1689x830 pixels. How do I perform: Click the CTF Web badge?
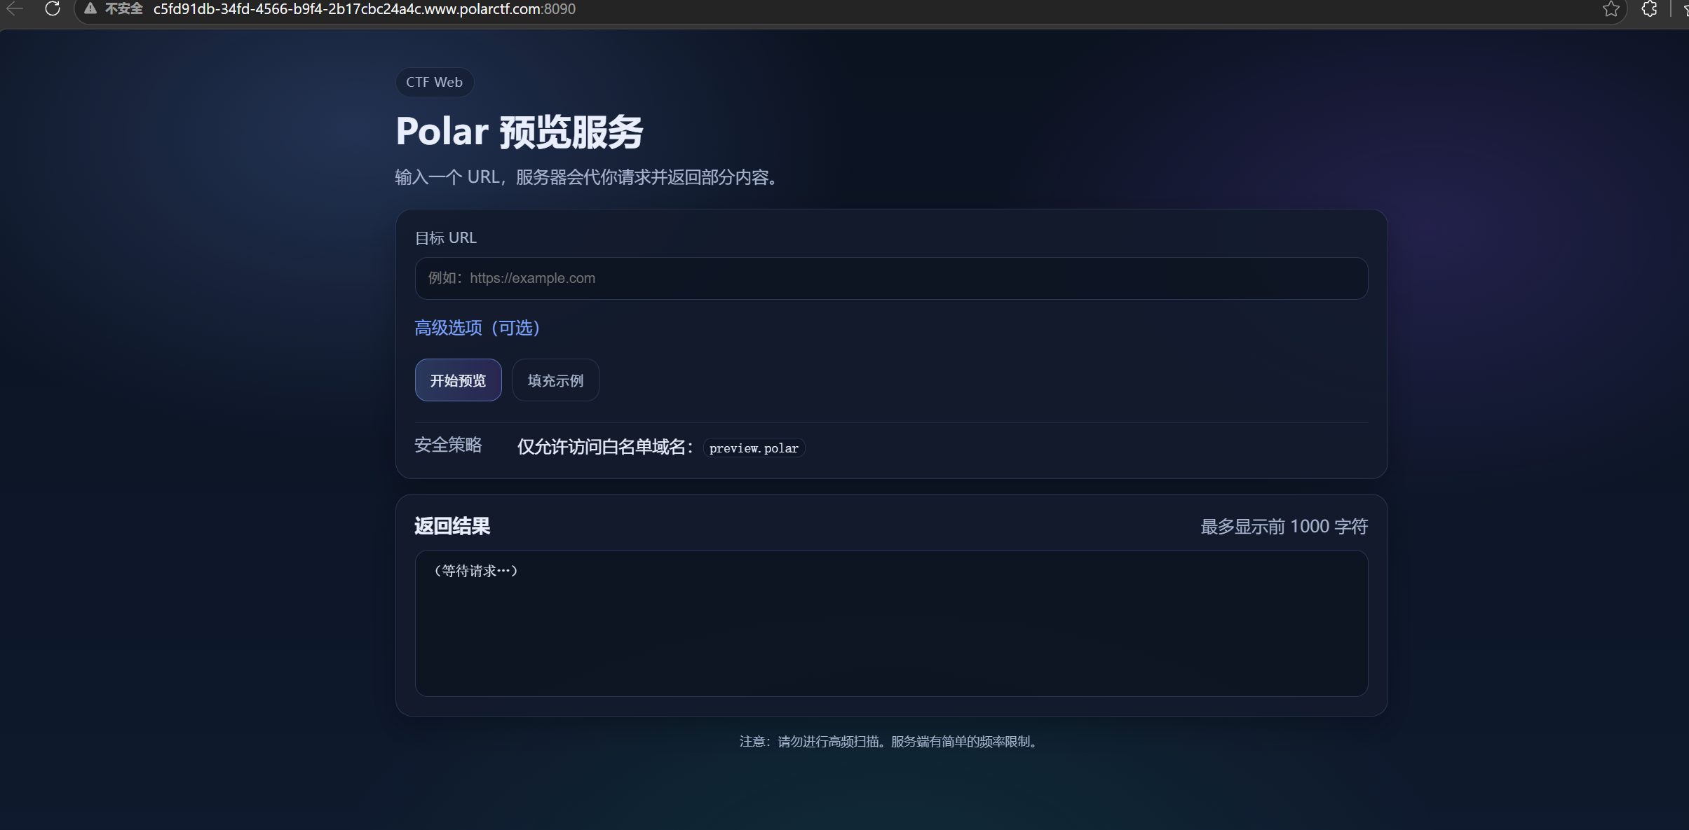[435, 82]
